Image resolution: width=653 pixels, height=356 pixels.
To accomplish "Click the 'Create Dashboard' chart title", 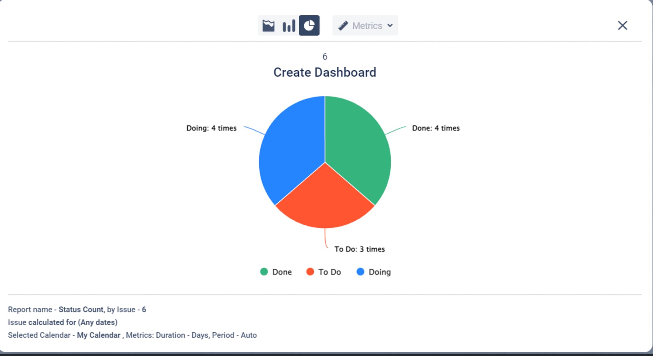I will coord(325,72).
